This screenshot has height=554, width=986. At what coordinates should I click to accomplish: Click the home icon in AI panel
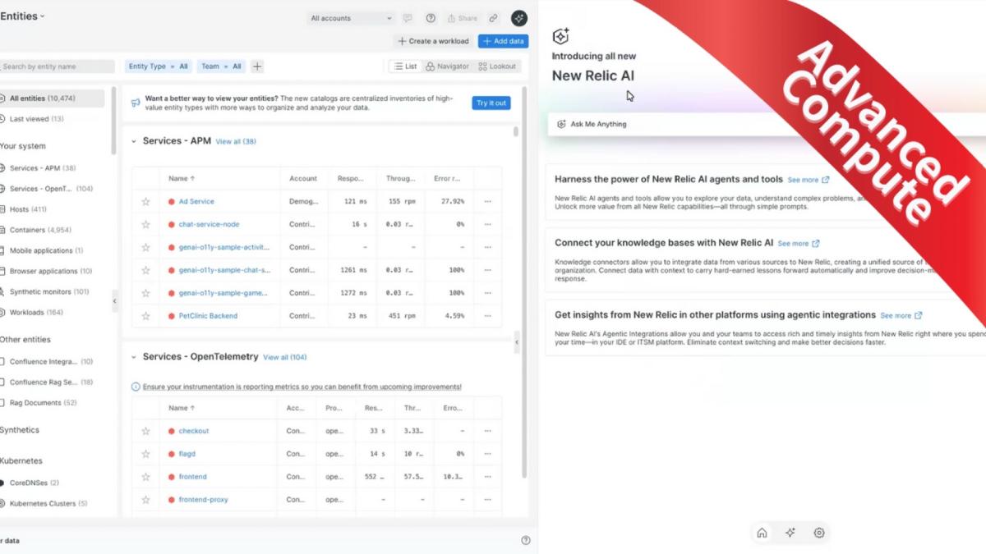tap(762, 533)
